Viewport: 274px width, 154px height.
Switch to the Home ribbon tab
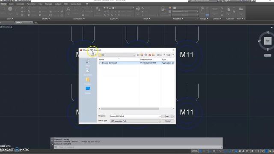3,4
